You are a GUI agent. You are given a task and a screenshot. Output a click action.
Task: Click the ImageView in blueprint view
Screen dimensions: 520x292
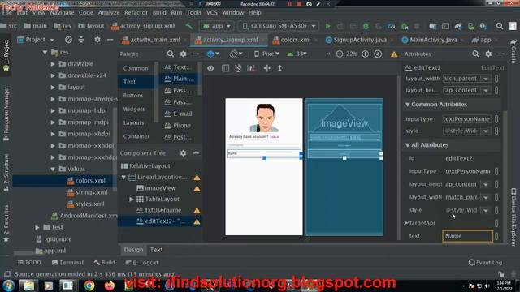click(344, 118)
